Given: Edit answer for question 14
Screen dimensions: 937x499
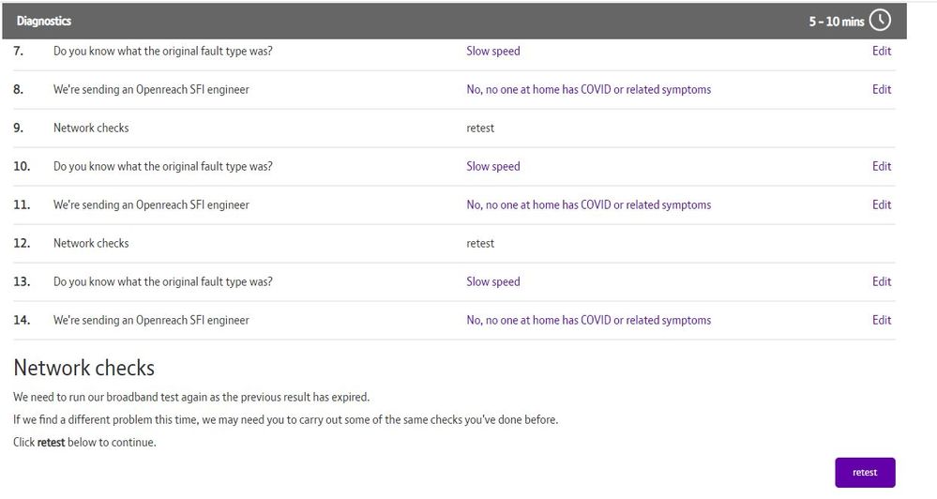Looking at the screenshot, I should (x=882, y=321).
